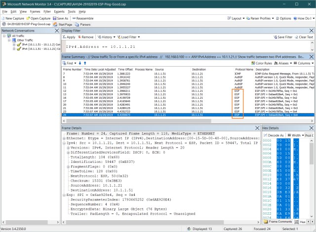Expand DifferentiatedServicesField node
This screenshot has width=316, height=232.
[68, 153]
